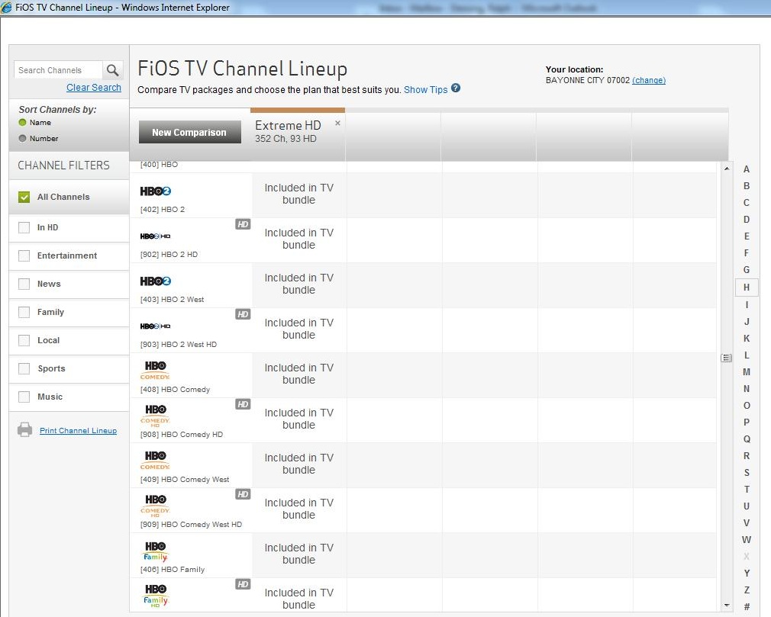771x617 pixels.
Task: Click HD badge on HBO 2 West HD row
Action: coord(243,314)
